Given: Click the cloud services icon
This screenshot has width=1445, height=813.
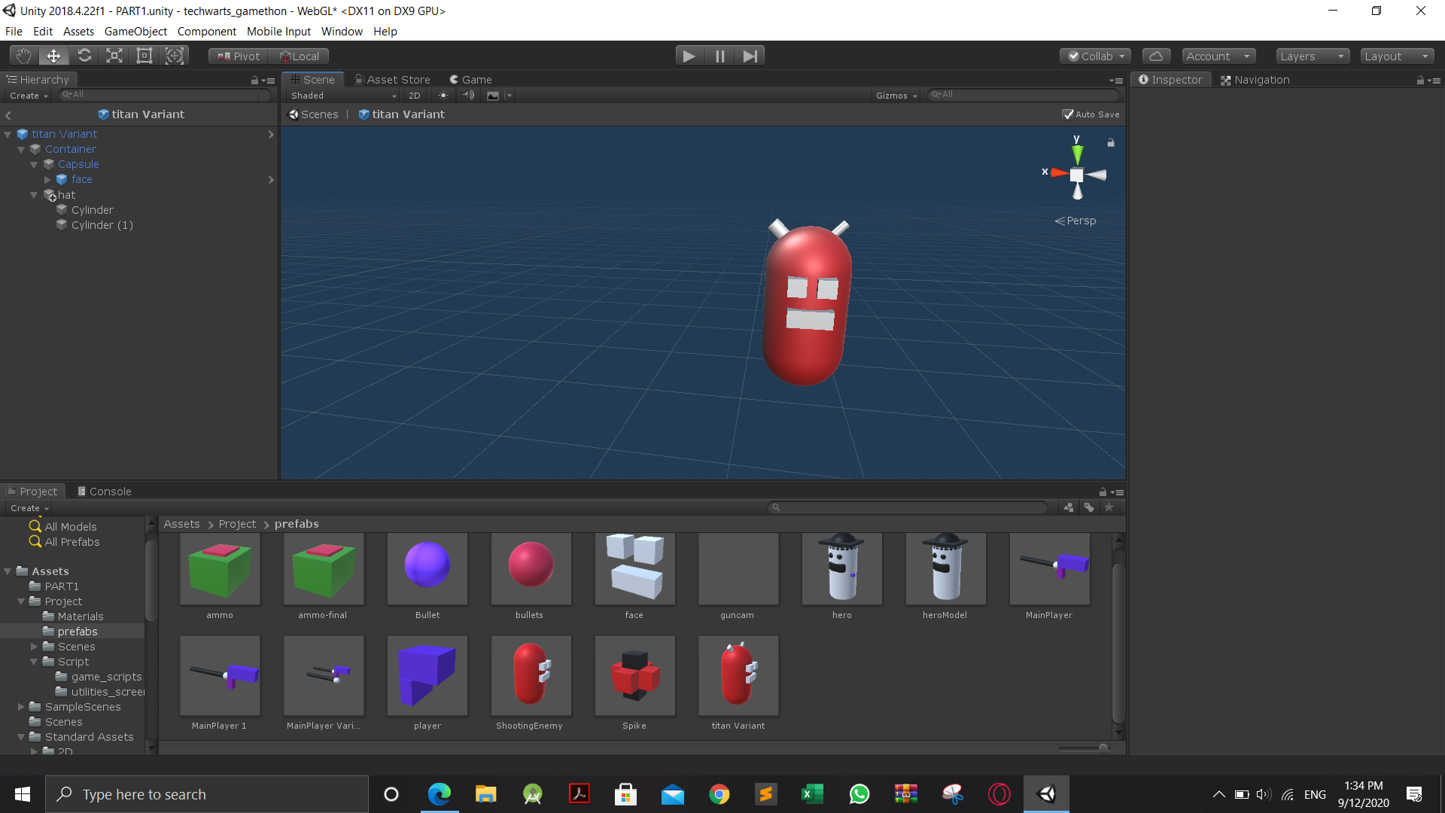Looking at the screenshot, I should (x=1156, y=56).
